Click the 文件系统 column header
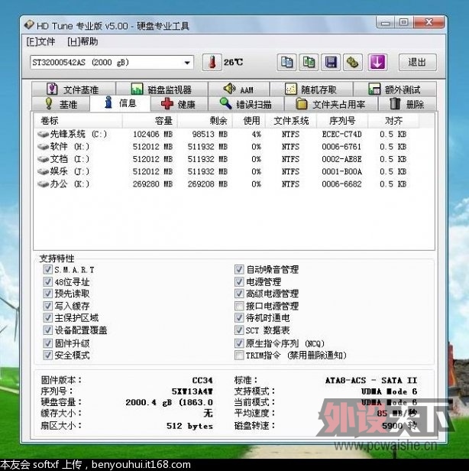Screen dimensions: 469x471 click(x=291, y=121)
